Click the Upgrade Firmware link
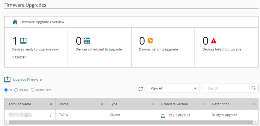The image size is (260, 126). pyautogui.click(x=27, y=79)
